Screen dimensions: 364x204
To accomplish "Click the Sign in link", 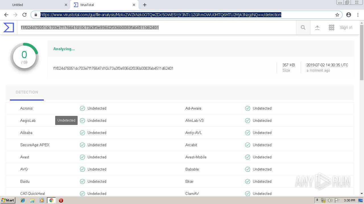I will [x=346, y=27].
